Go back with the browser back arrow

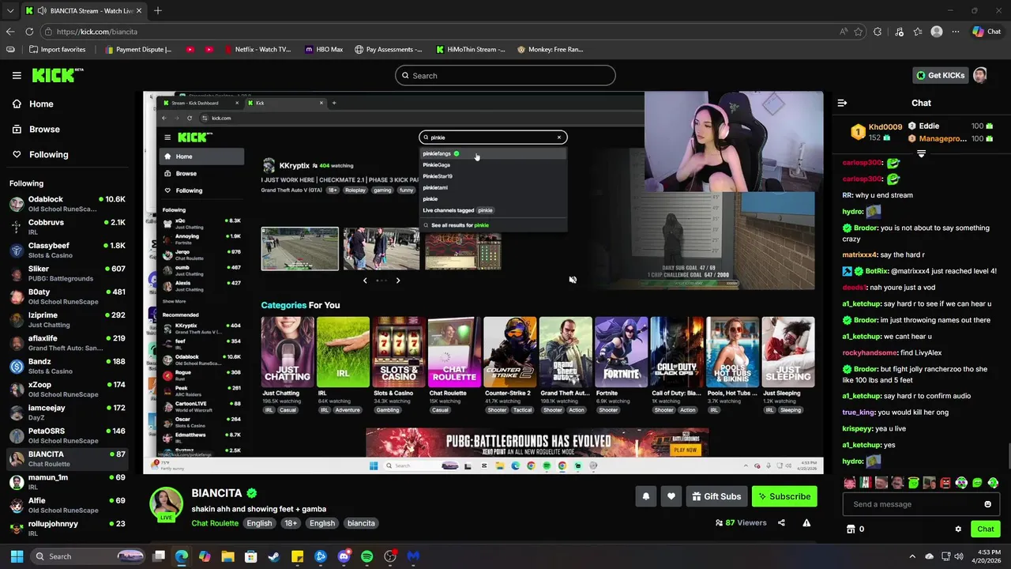pos(10,32)
